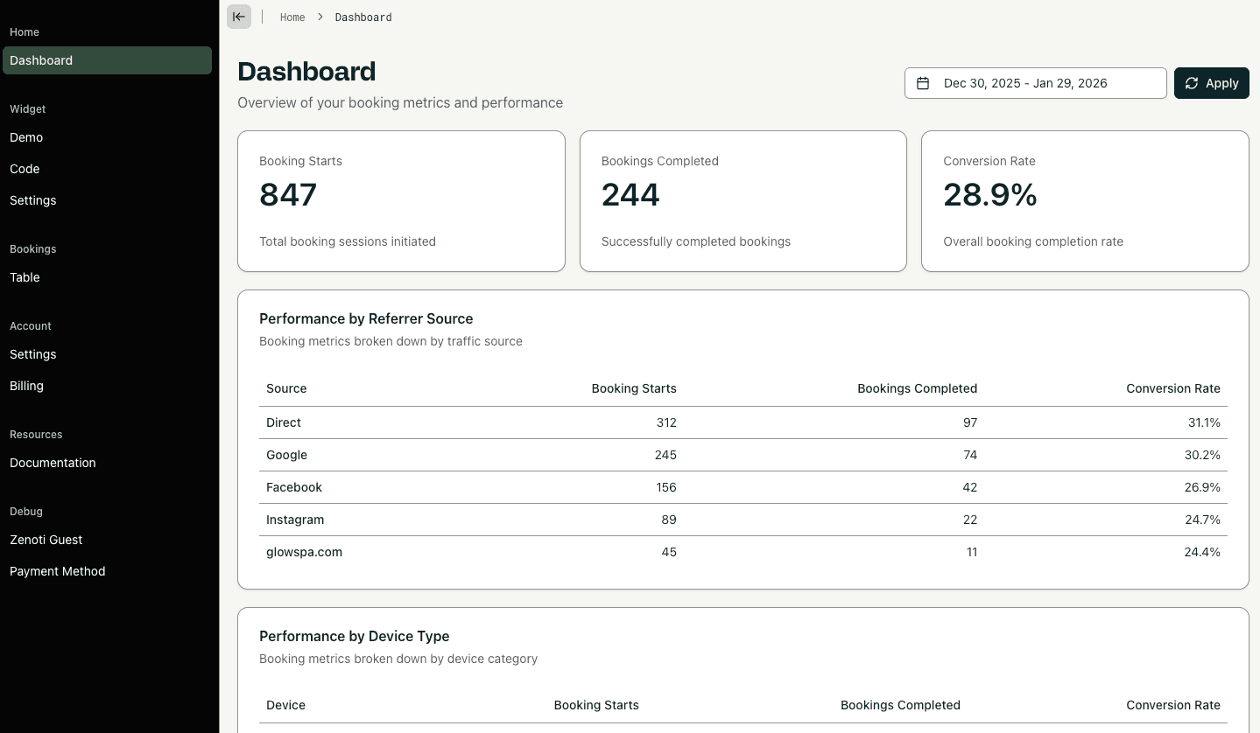Select the Dashboard item in the sidebar
Image resolution: width=1260 pixels, height=733 pixels.
click(x=41, y=60)
